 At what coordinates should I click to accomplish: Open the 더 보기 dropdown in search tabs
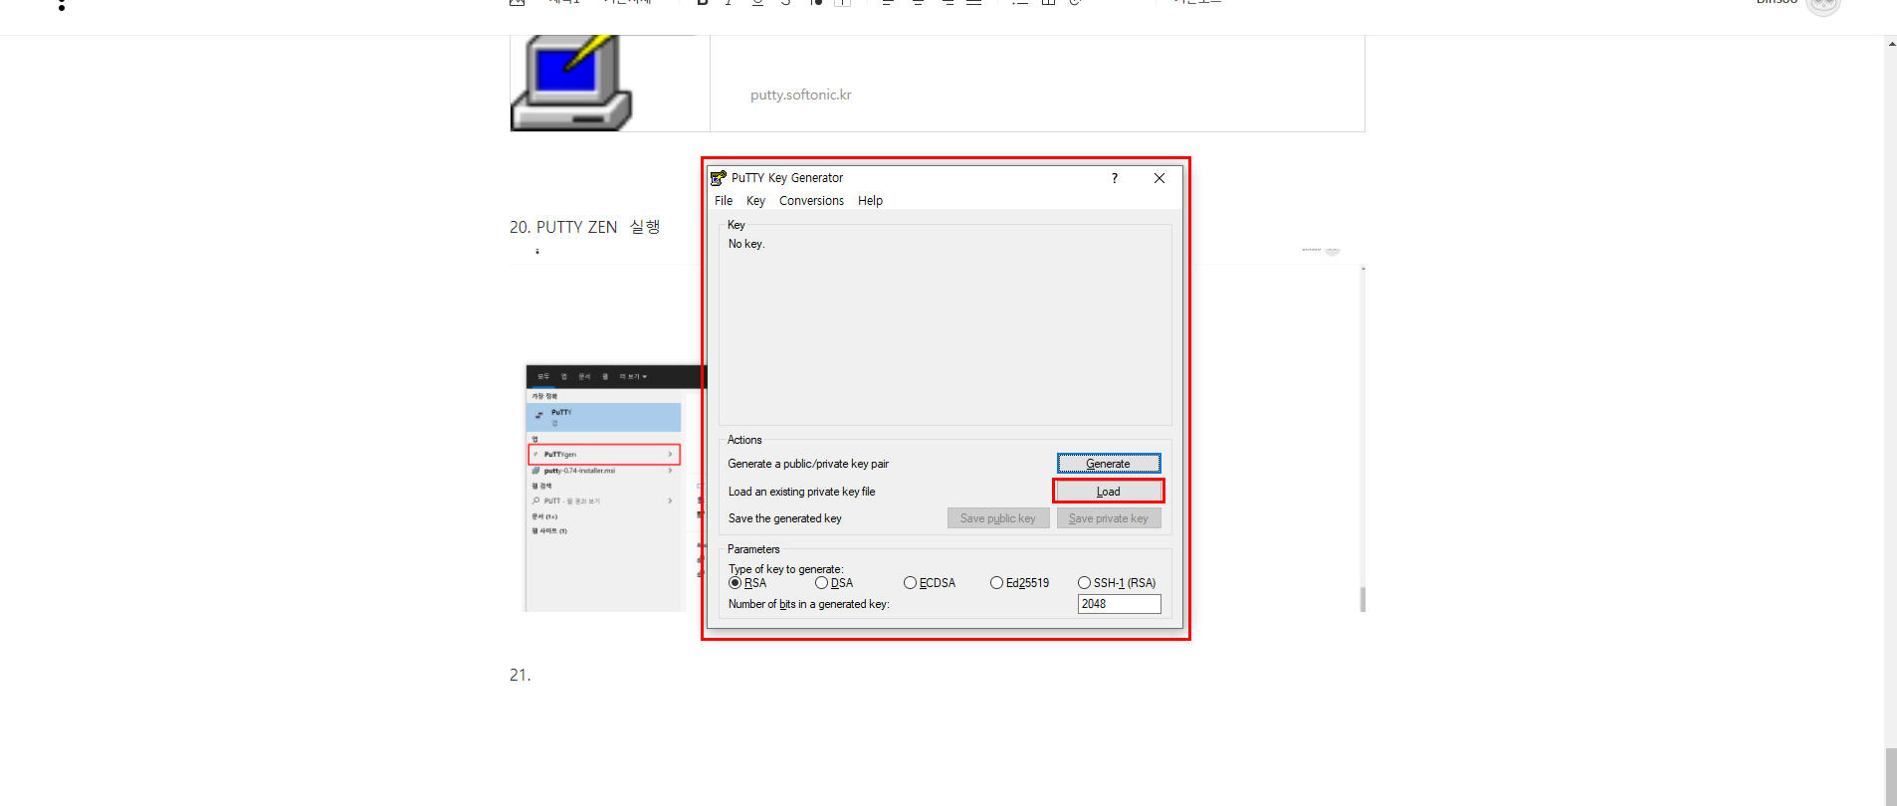tap(633, 377)
